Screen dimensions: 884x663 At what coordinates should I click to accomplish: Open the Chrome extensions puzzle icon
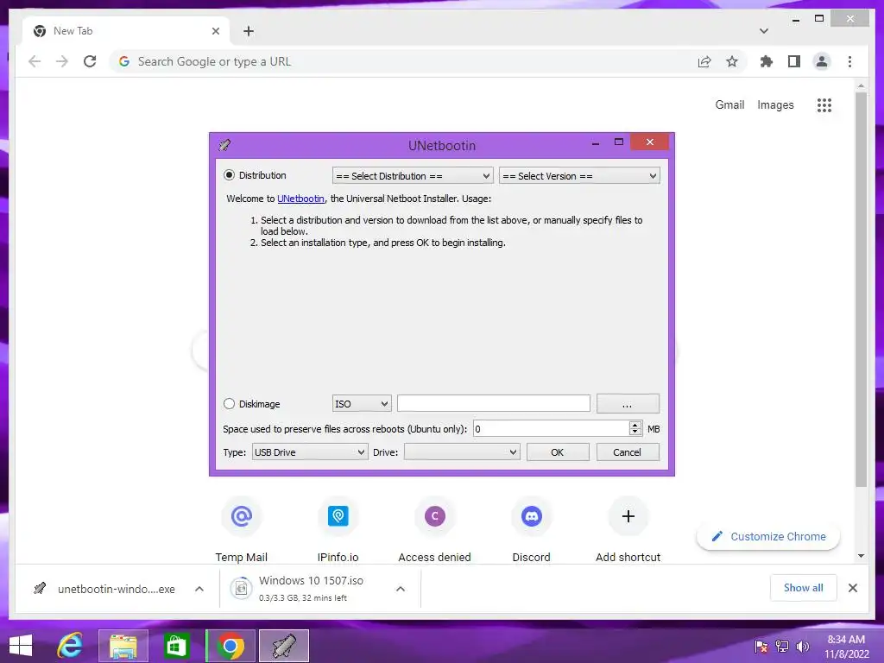[767, 61]
